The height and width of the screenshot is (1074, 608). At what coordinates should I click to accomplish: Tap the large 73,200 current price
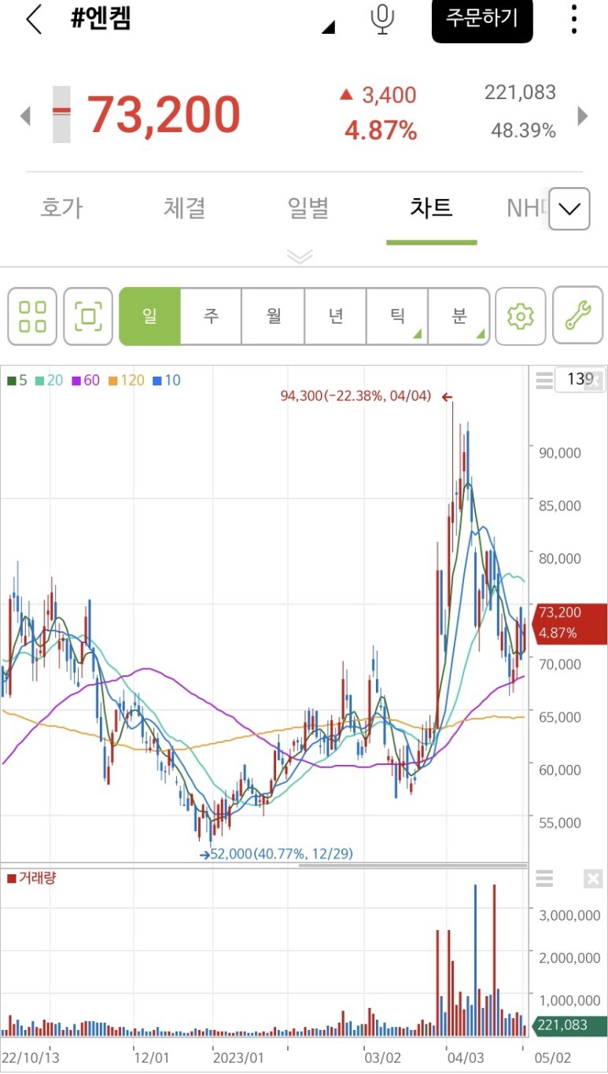tap(163, 115)
